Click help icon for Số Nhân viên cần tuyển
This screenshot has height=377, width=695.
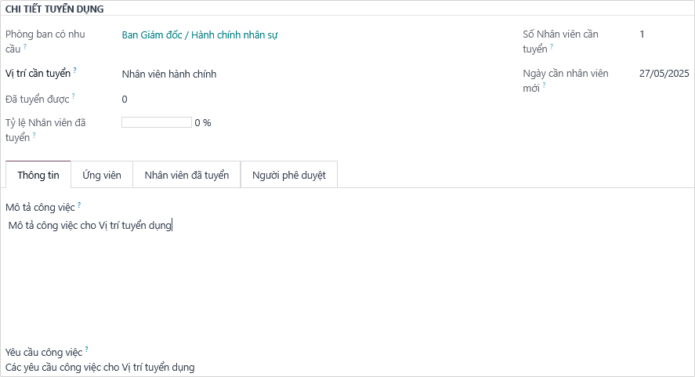(552, 47)
